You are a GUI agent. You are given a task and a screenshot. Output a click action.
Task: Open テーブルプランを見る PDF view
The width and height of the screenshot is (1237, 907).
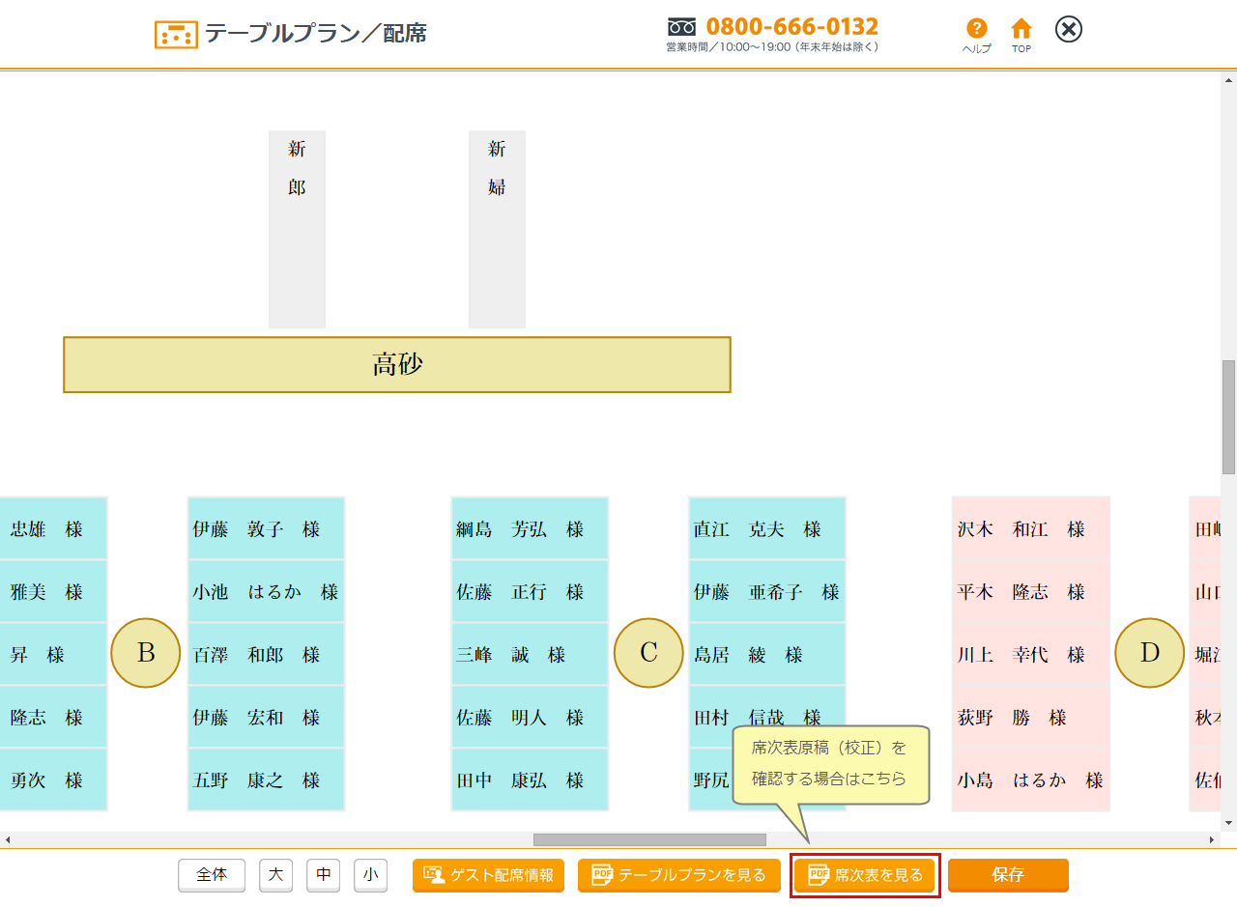[x=678, y=875]
